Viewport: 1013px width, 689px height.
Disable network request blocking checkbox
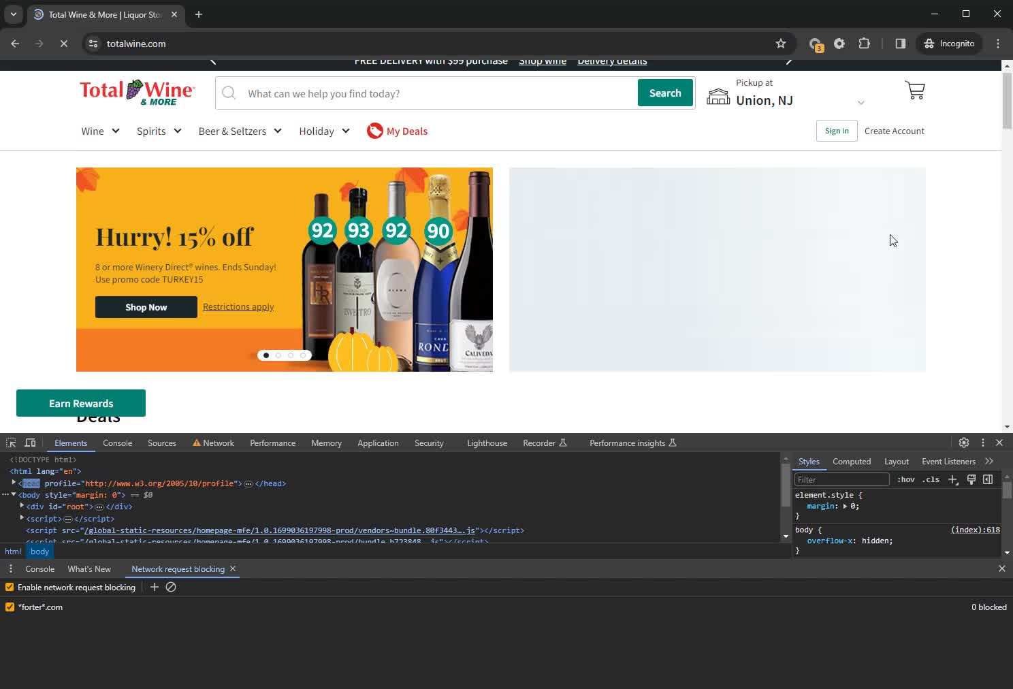coord(10,587)
